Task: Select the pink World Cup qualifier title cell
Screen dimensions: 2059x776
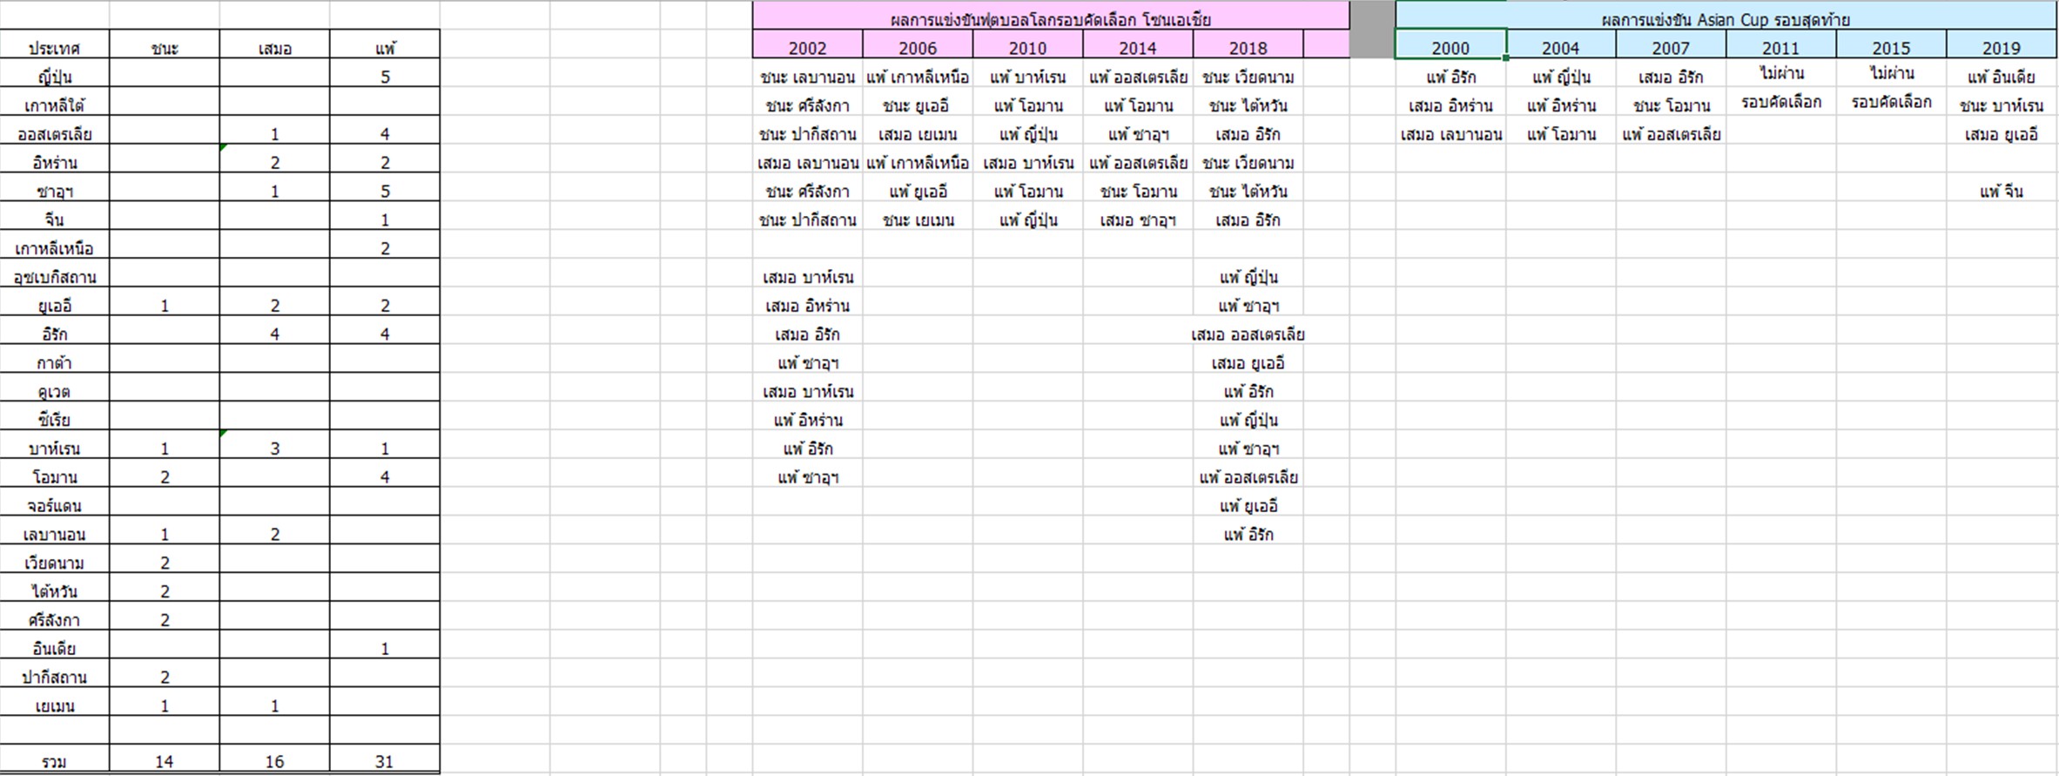Action: tap(1050, 18)
